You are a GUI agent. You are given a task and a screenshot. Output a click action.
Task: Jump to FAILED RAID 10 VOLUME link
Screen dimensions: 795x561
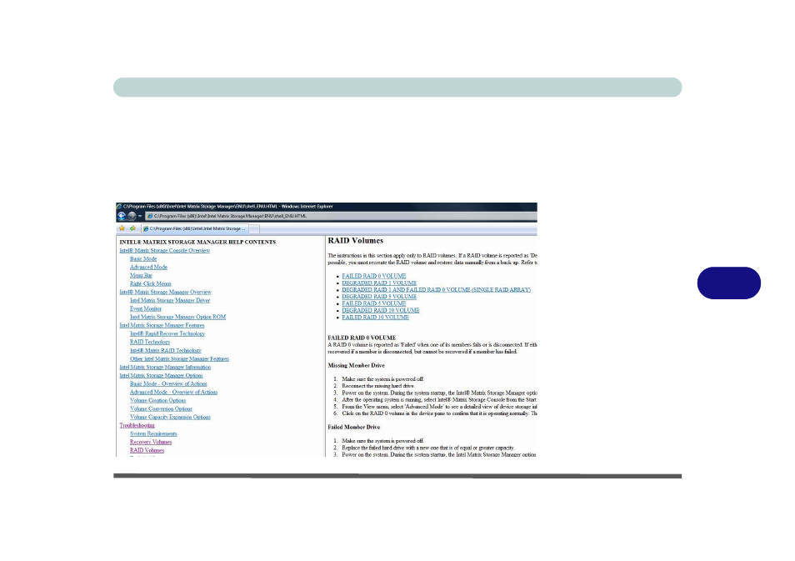pos(376,318)
